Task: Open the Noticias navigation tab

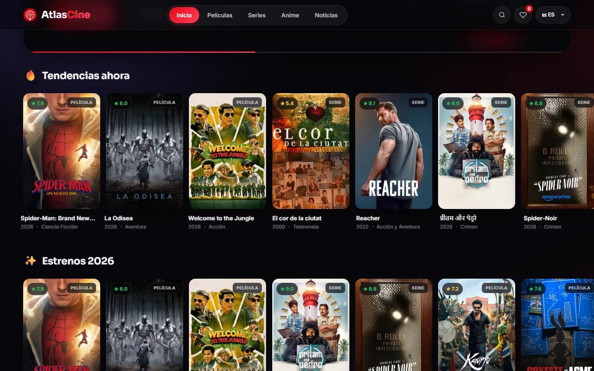Action: 326,15
